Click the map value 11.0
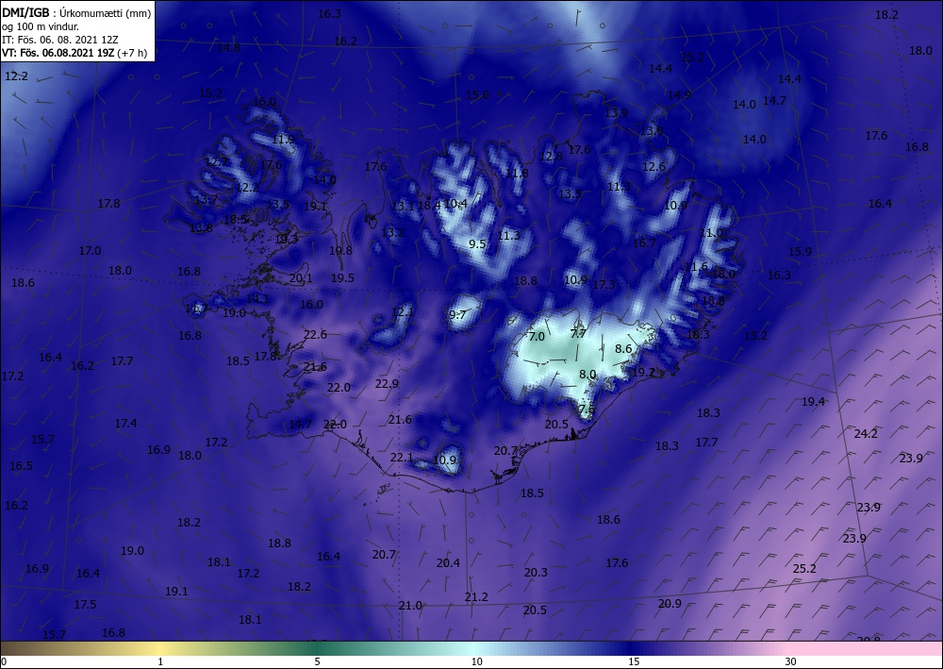This screenshot has height=669, width=943. (x=711, y=233)
